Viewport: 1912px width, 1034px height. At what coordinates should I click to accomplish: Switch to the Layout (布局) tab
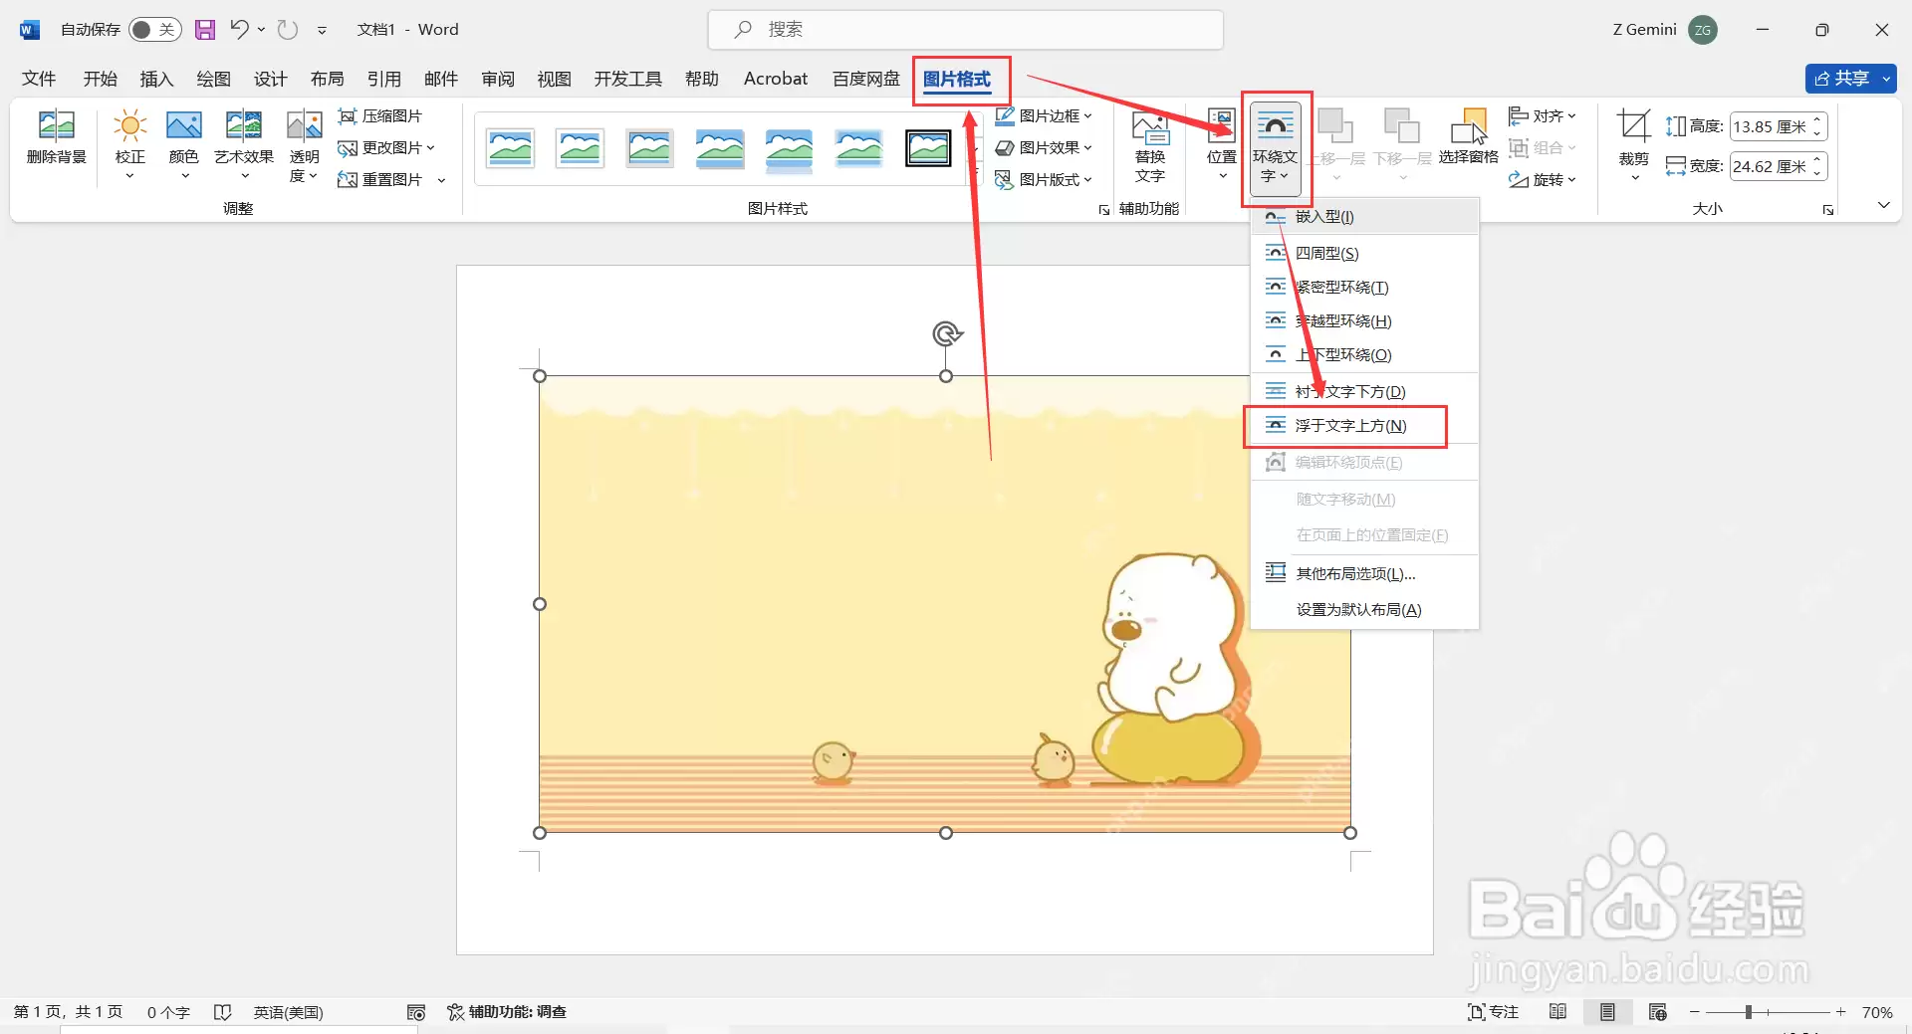pyautogui.click(x=327, y=79)
